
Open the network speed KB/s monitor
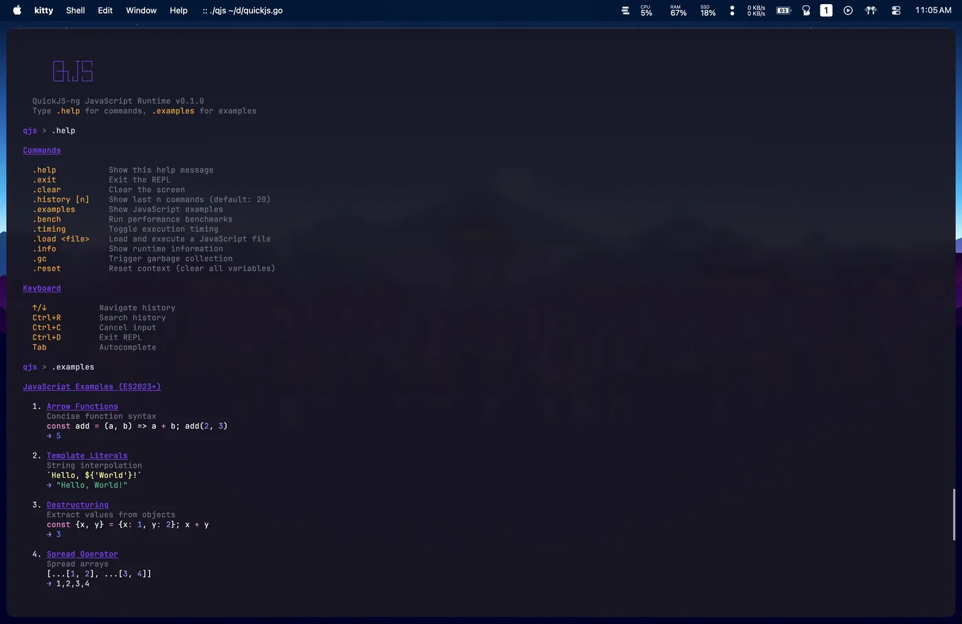756,10
